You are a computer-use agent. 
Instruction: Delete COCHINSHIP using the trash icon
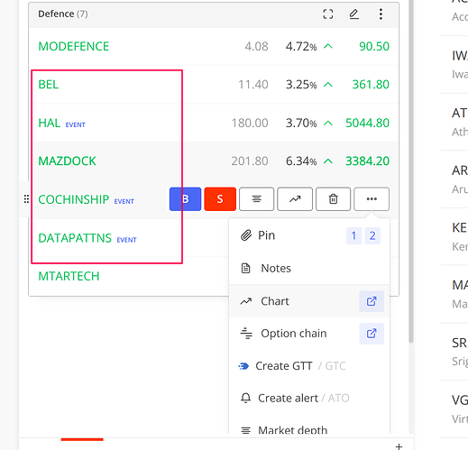tap(333, 199)
